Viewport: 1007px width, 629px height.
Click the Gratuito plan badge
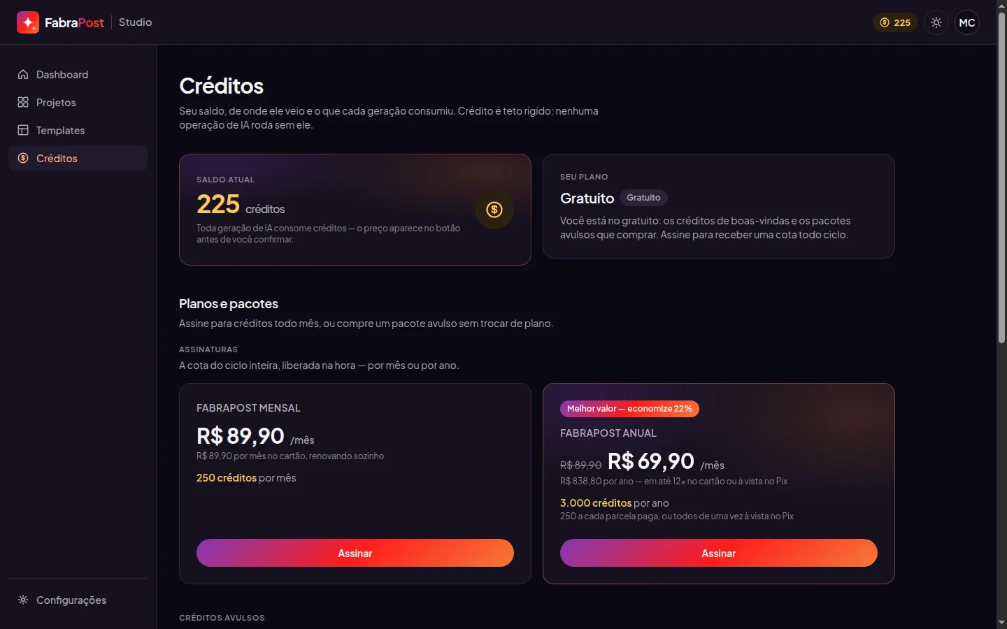point(643,198)
